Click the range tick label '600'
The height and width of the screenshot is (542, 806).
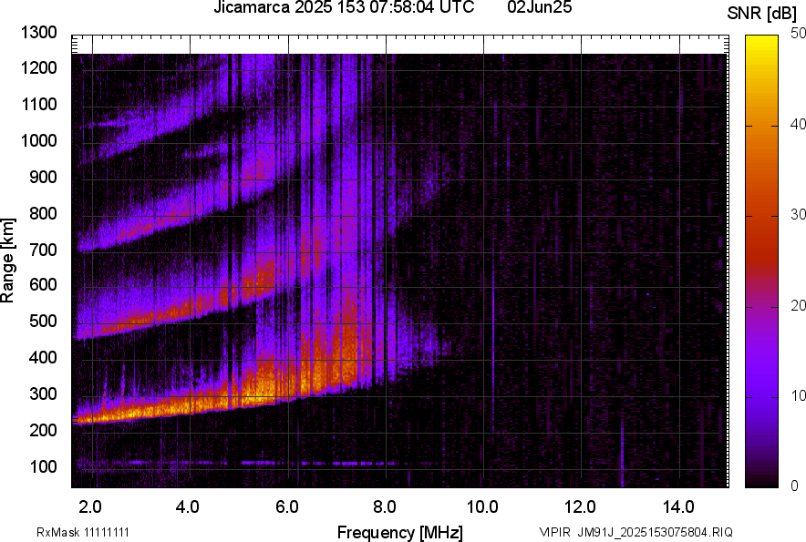(43, 284)
